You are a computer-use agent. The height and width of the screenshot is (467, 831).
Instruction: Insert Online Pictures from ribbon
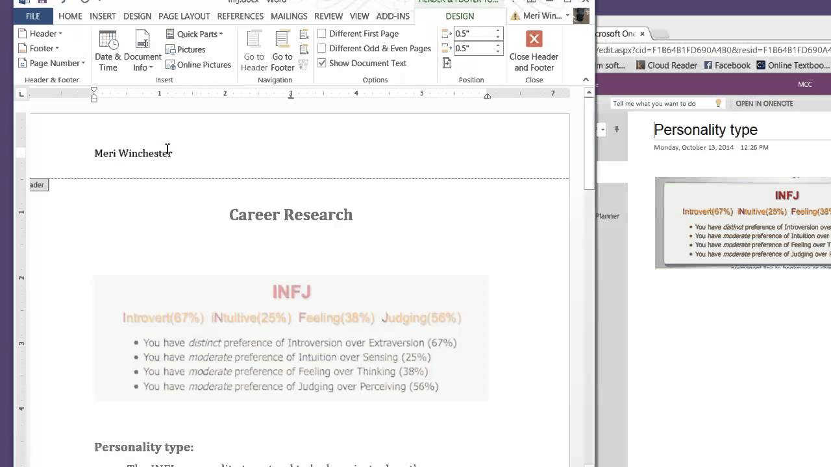coord(198,65)
